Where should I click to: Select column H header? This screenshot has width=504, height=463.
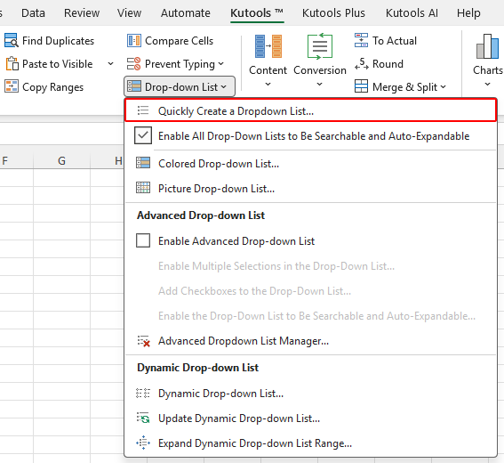coord(108,160)
